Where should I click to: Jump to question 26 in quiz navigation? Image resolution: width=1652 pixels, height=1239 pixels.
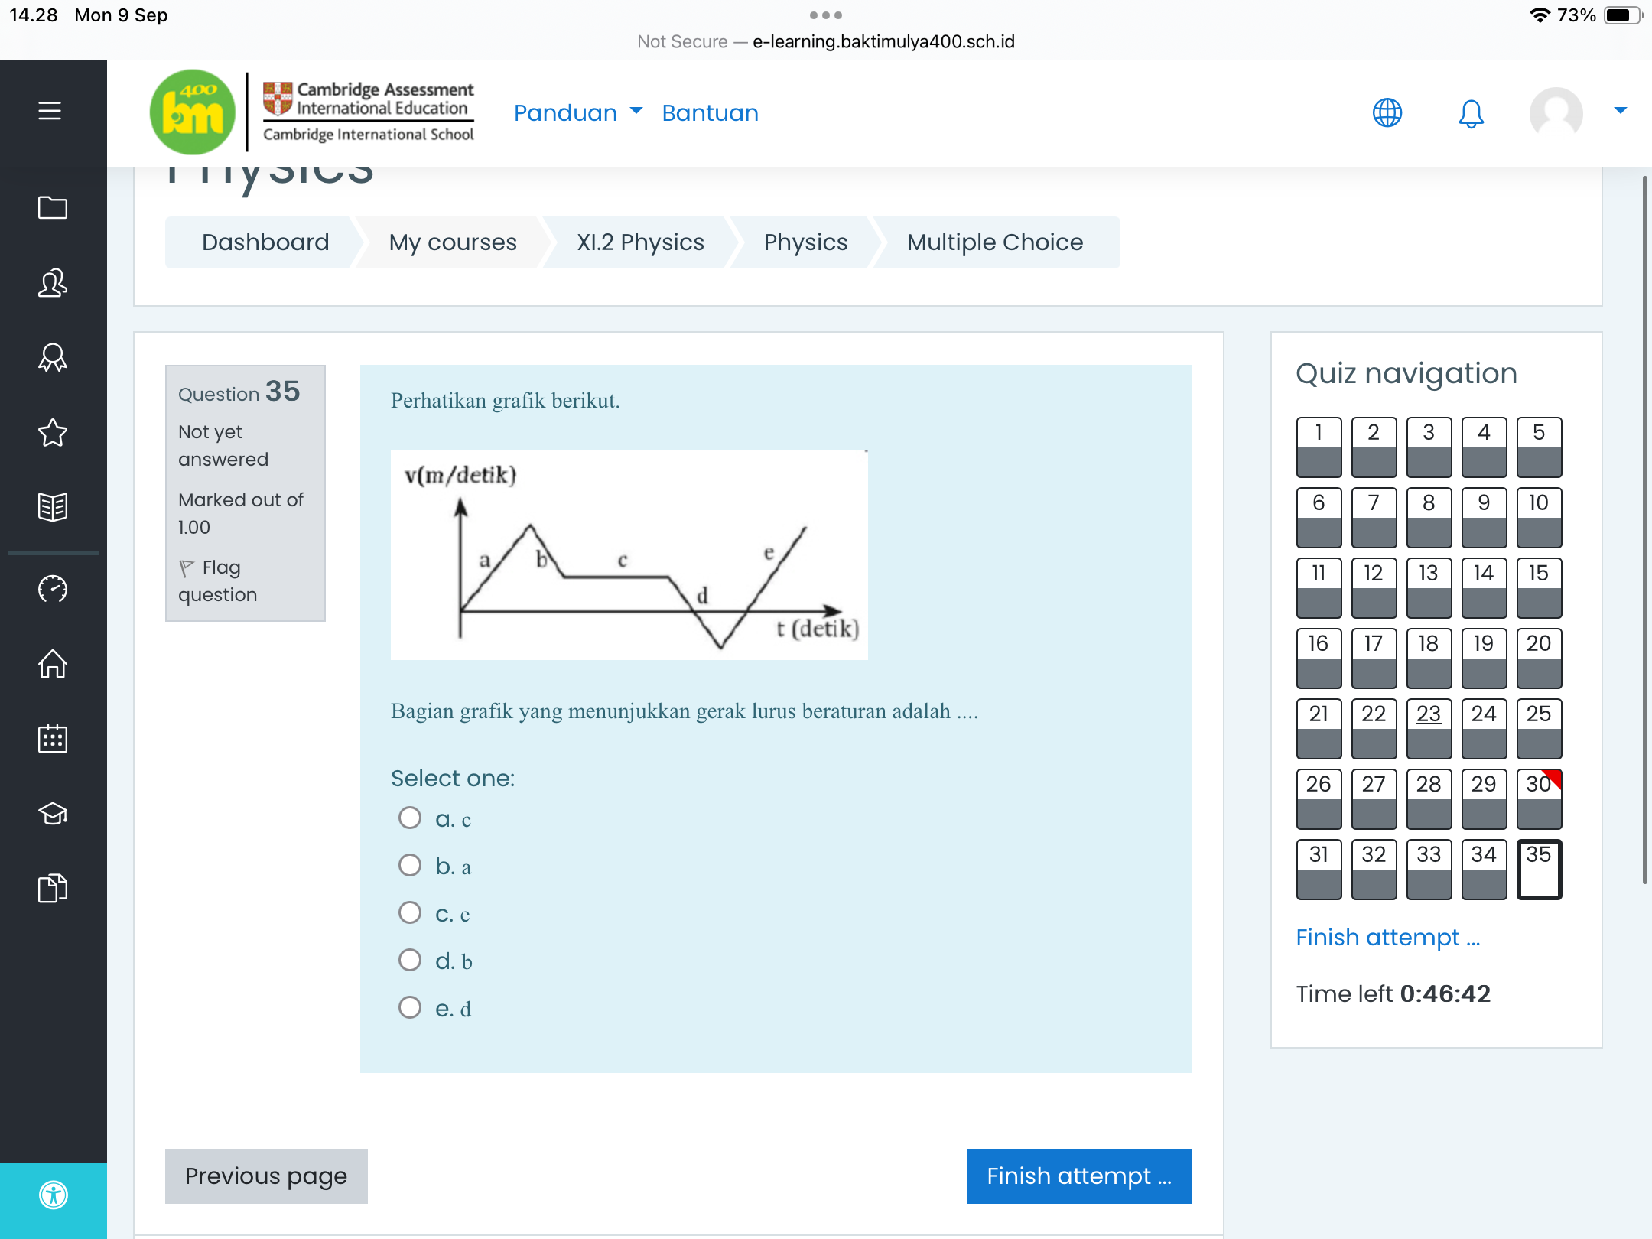(1319, 798)
